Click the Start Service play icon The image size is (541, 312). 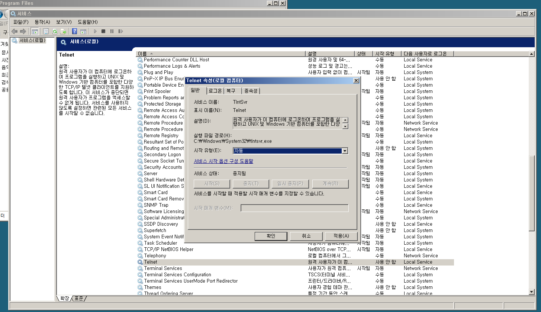(95, 32)
